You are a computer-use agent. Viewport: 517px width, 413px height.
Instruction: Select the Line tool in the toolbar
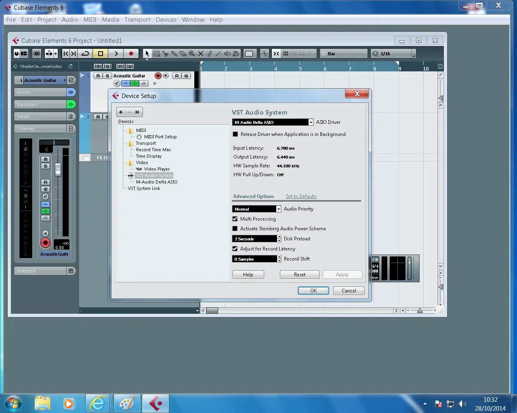coord(219,53)
